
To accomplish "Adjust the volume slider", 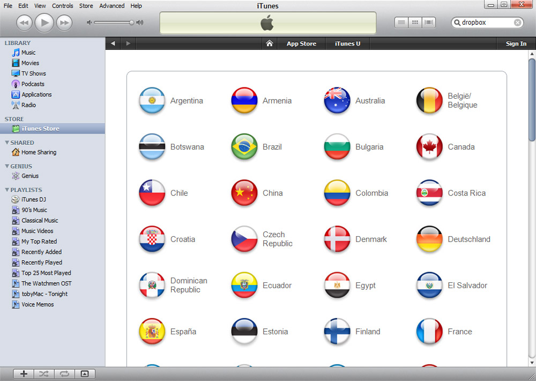I will pyautogui.click(x=131, y=23).
